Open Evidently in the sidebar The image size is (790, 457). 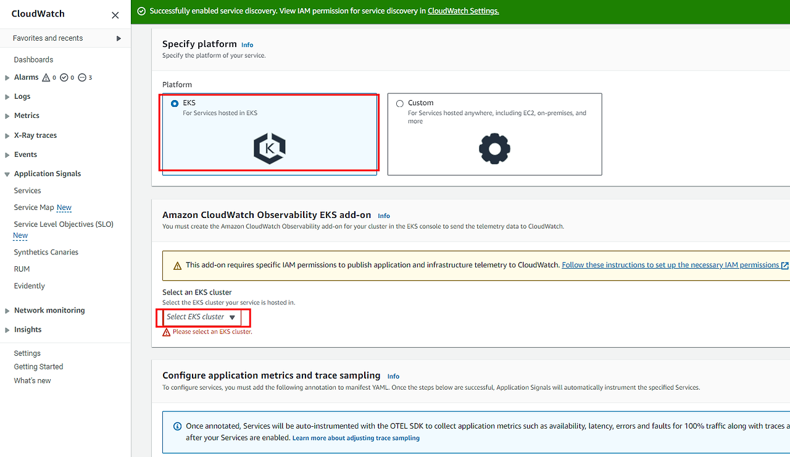[x=30, y=286]
